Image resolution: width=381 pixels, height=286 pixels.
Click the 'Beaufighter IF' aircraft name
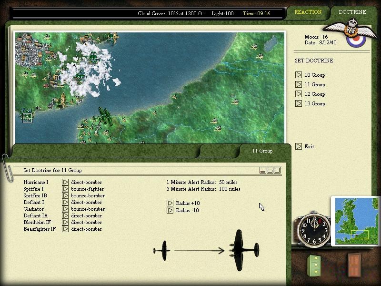click(40, 229)
